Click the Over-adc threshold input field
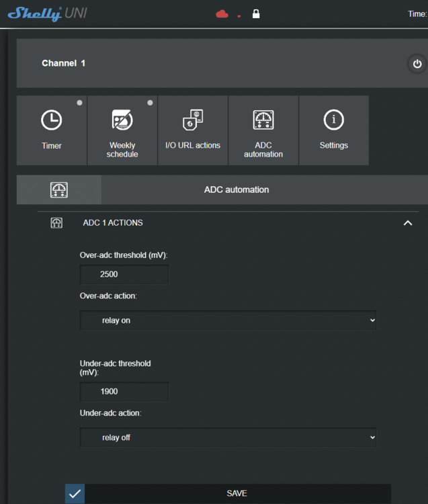Viewport: 428px width, 504px height. pos(124,275)
